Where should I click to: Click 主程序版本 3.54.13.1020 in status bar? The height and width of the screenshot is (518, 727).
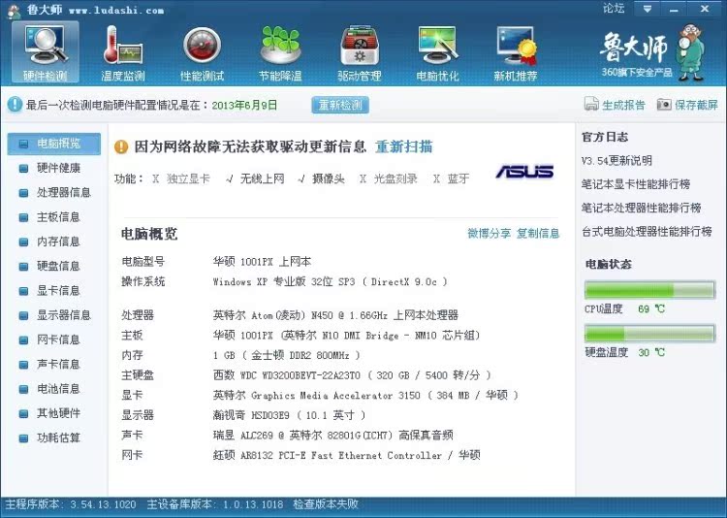[71, 504]
